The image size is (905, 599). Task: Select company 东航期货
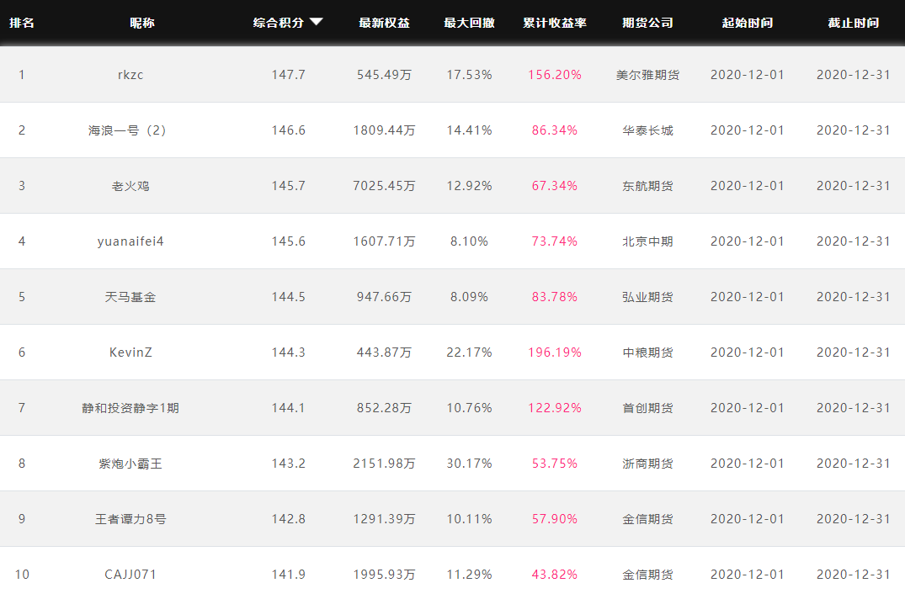(647, 186)
